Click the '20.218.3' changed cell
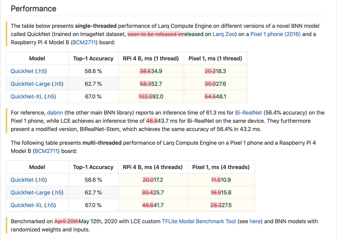 [216, 71]
